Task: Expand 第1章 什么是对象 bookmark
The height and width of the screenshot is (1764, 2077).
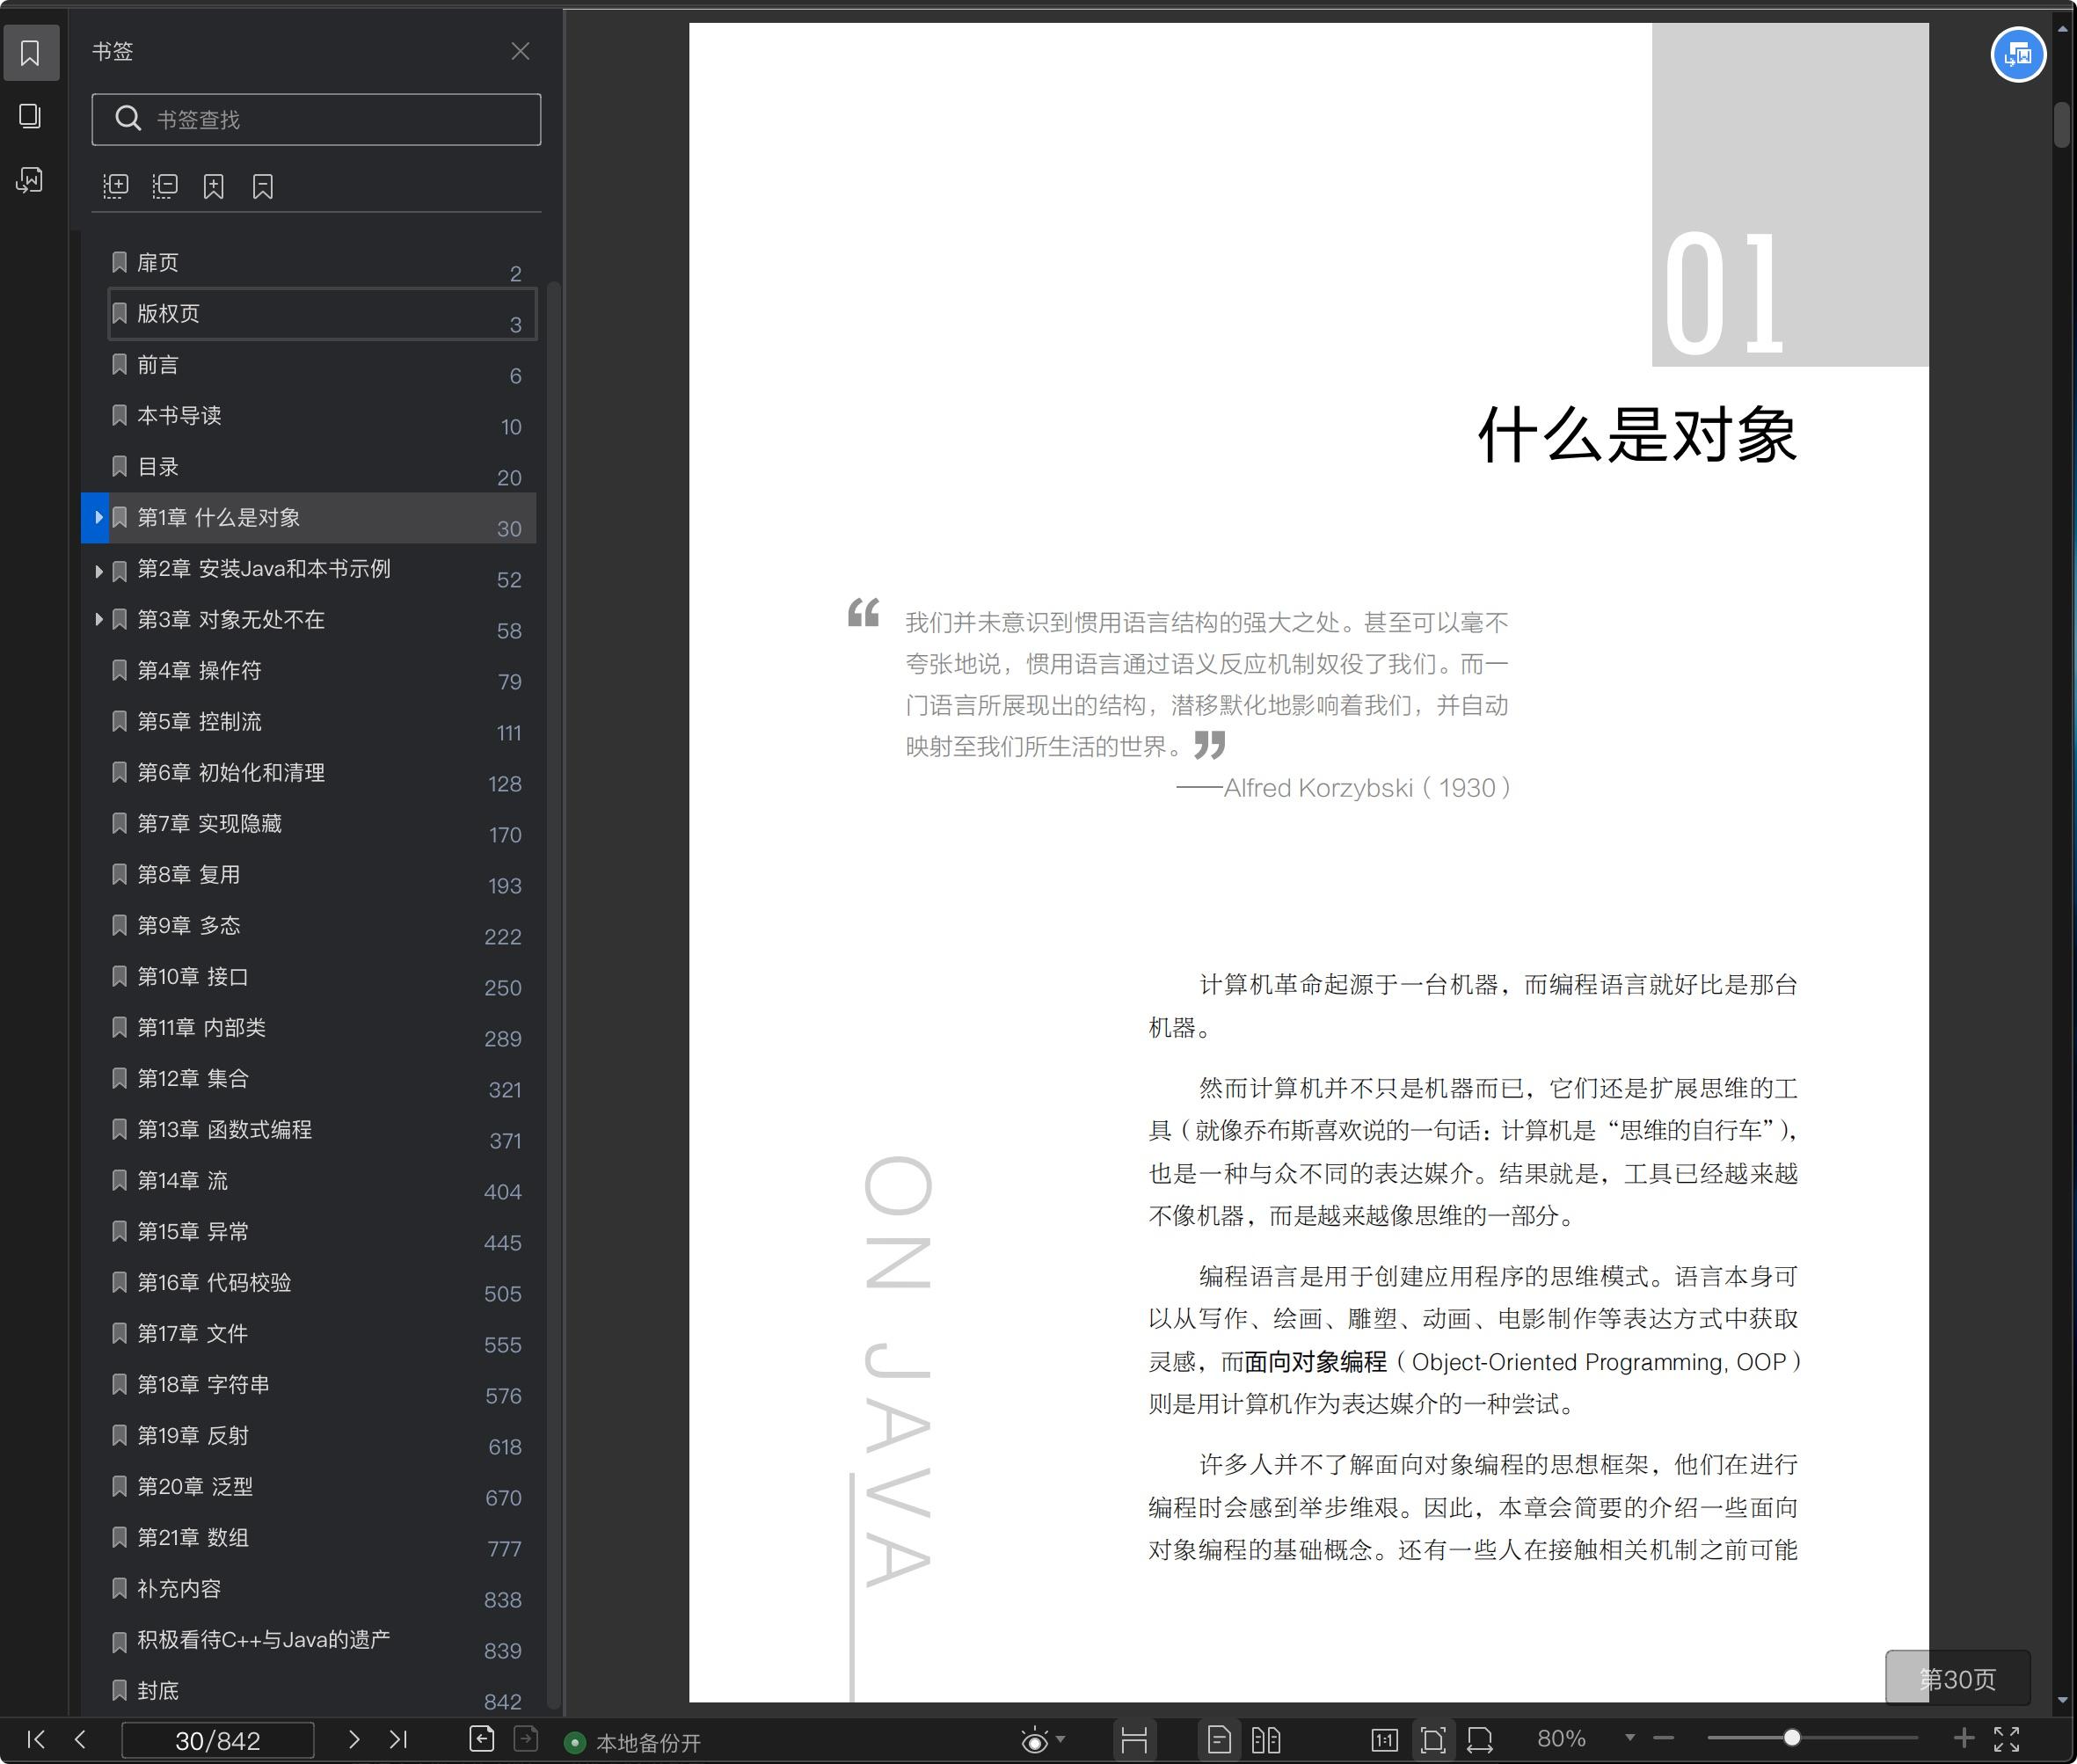Action: coord(98,518)
